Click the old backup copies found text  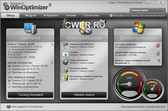click(132, 62)
